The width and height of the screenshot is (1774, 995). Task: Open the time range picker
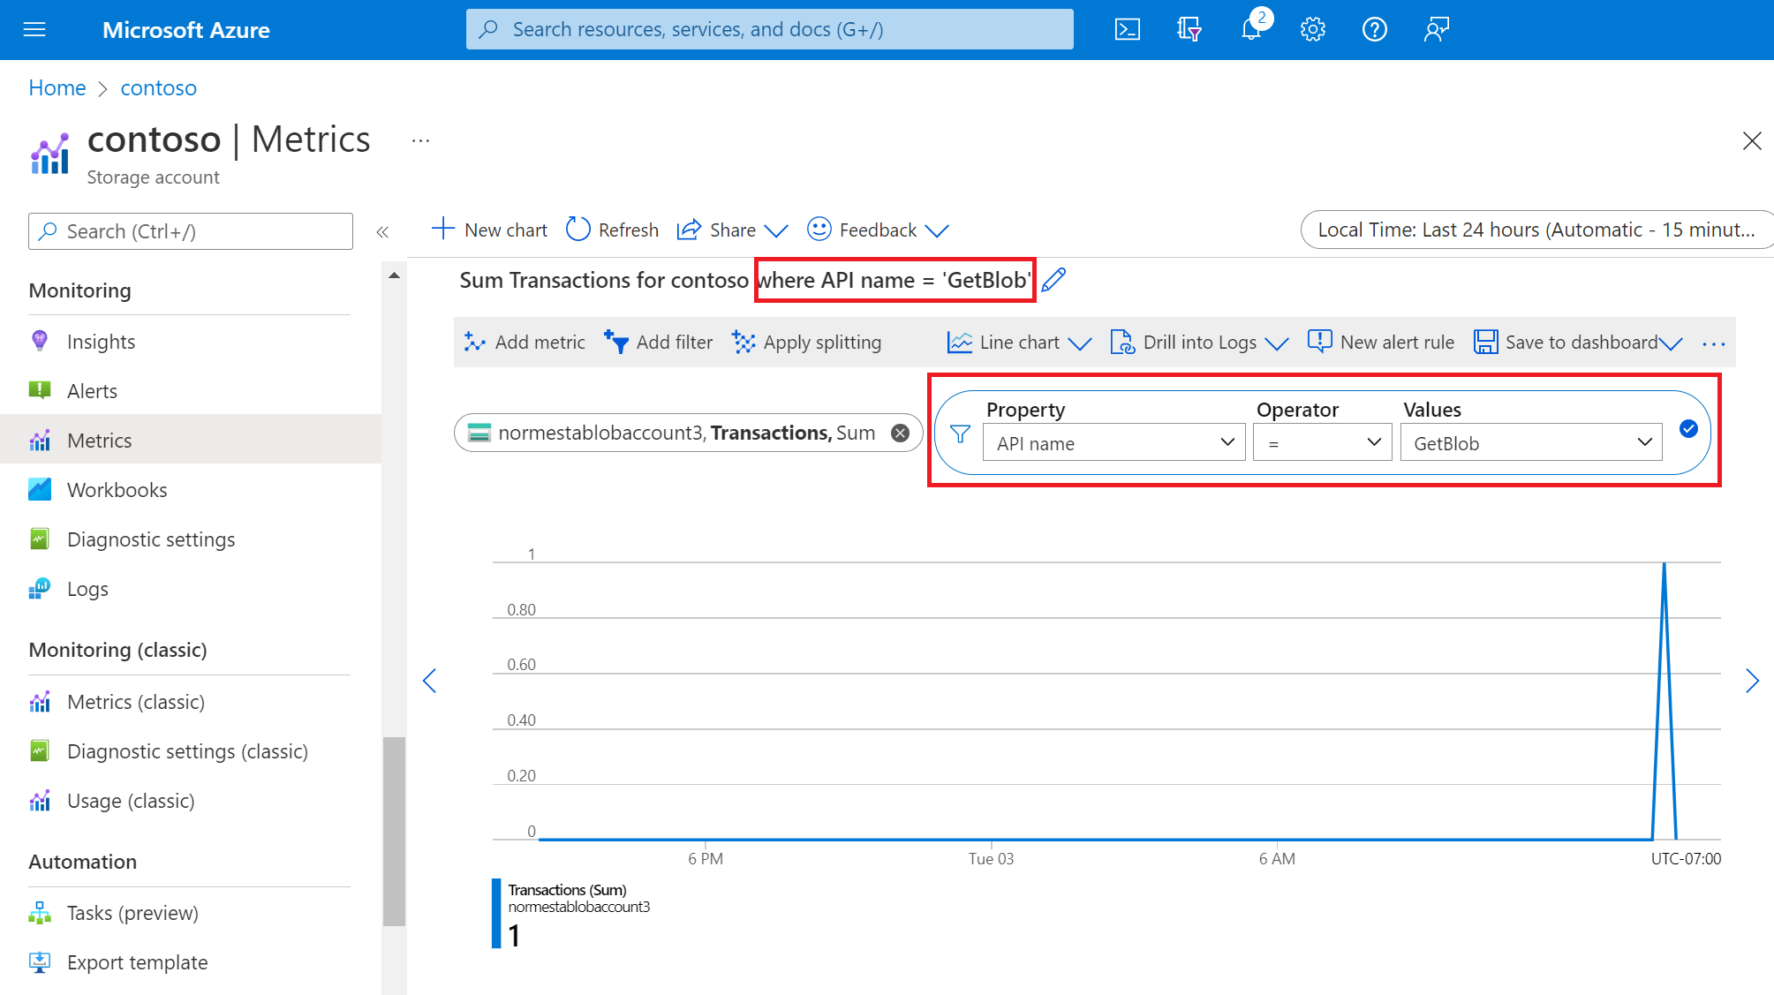(x=1536, y=230)
